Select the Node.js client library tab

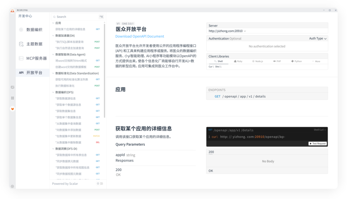258,62
